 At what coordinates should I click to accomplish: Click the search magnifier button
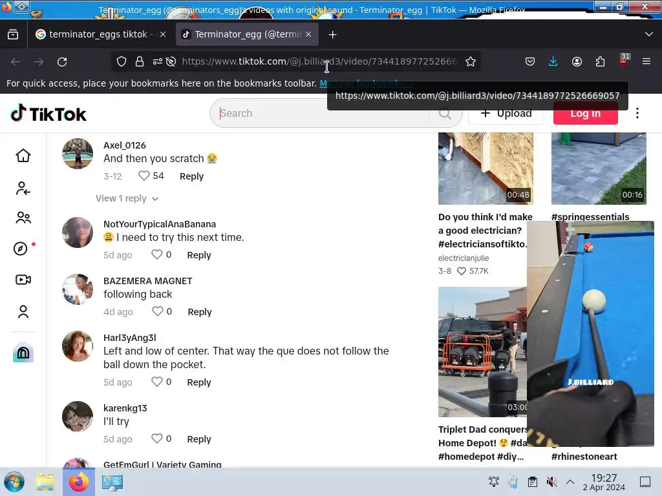coord(445,113)
